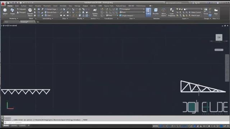Click the Match Layer button
The width and height of the screenshot is (230, 129).
click(194, 15)
